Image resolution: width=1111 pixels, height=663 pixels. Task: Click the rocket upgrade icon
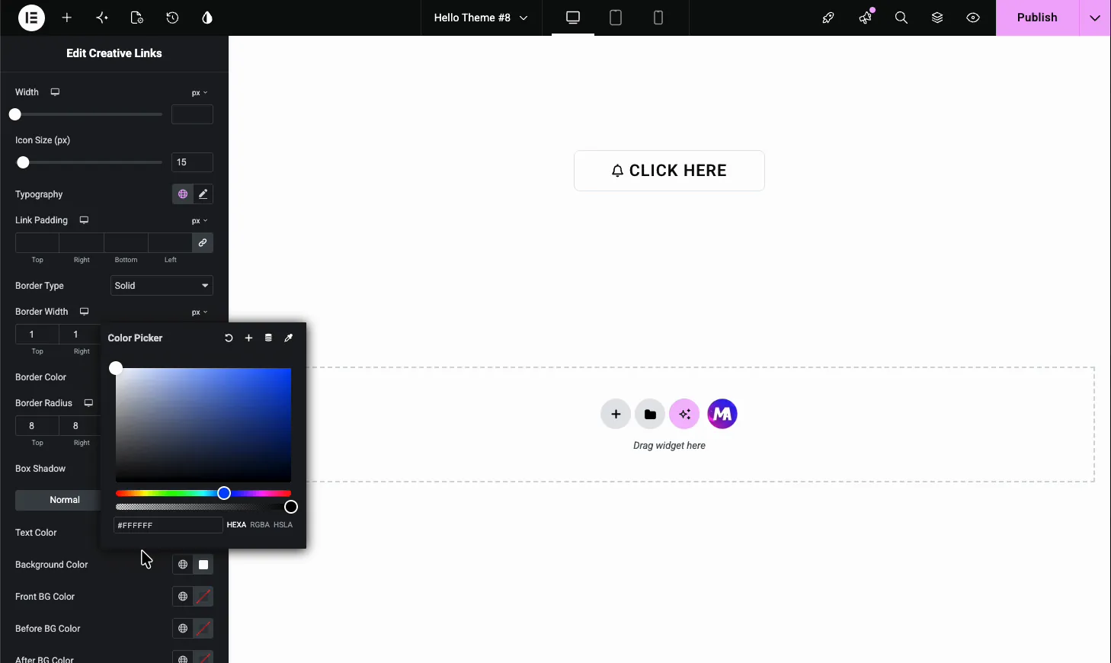tap(828, 18)
